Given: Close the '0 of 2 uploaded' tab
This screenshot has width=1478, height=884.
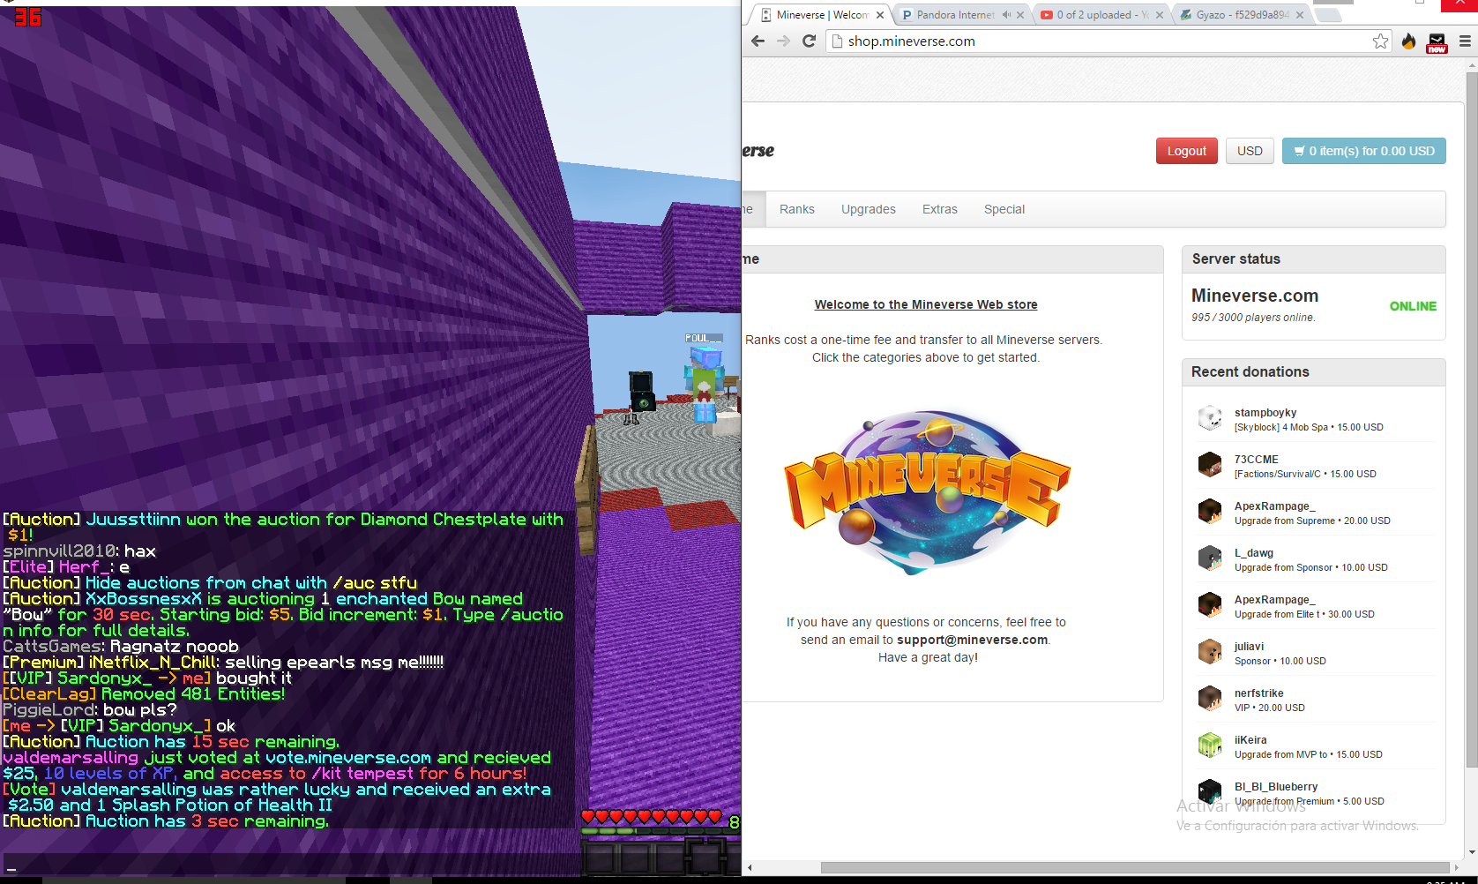Looking at the screenshot, I should coord(1160,15).
